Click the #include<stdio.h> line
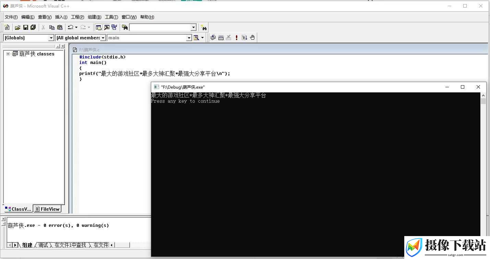This screenshot has width=490, height=259. 103,57
